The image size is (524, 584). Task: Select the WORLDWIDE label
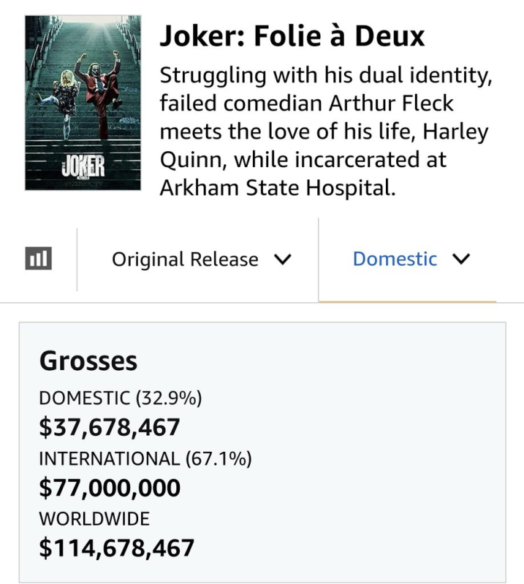[94, 519]
